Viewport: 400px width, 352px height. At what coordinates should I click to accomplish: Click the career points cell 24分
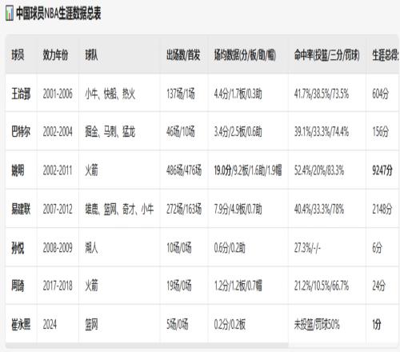(379, 286)
